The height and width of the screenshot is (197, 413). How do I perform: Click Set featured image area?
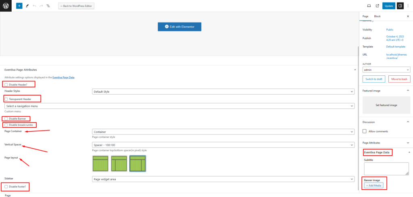tap(386, 105)
